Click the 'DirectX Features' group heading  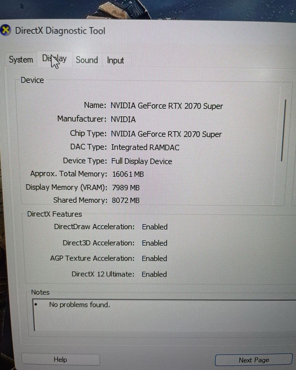(x=55, y=214)
